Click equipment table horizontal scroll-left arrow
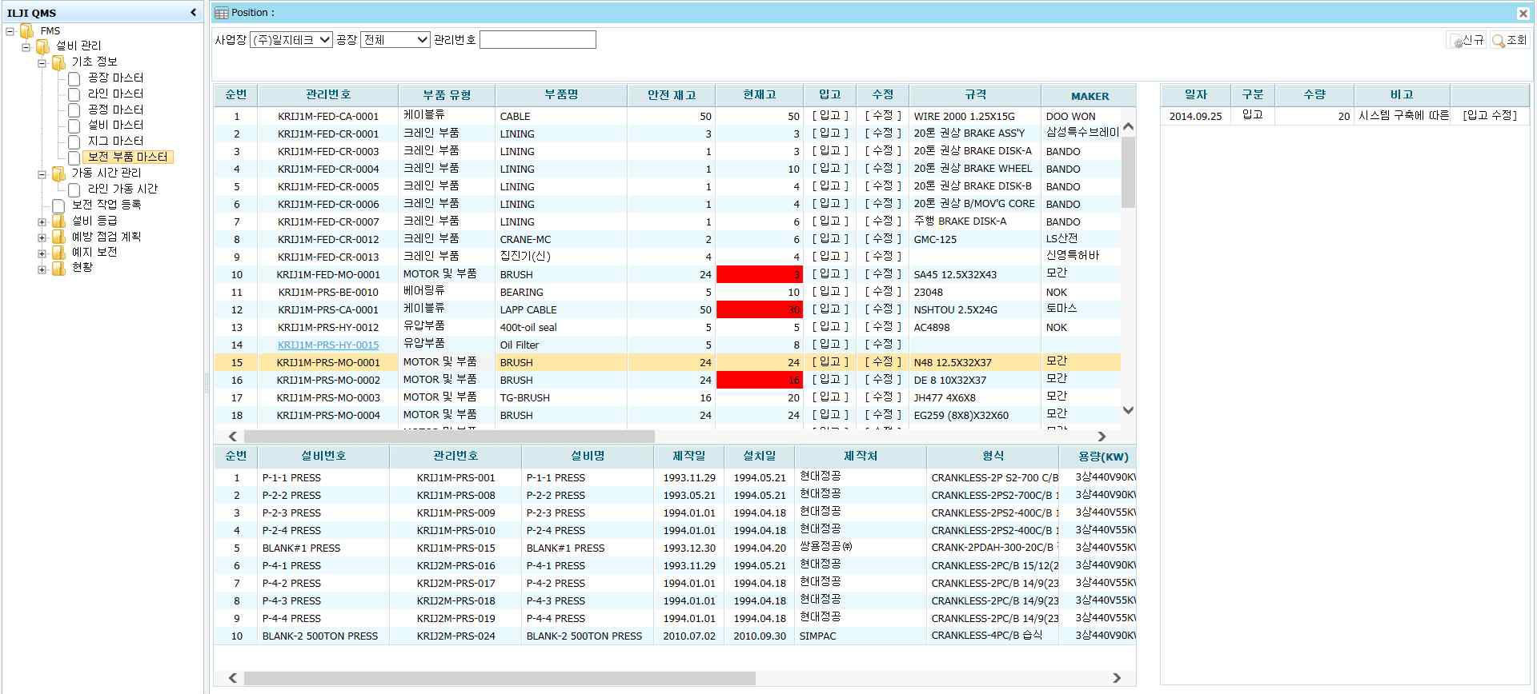The image size is (1537, 694). 233,678
